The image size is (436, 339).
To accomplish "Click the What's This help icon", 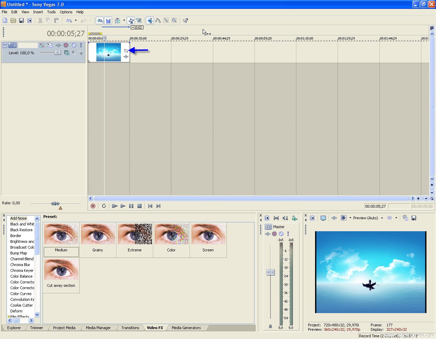I will (185, 20).
